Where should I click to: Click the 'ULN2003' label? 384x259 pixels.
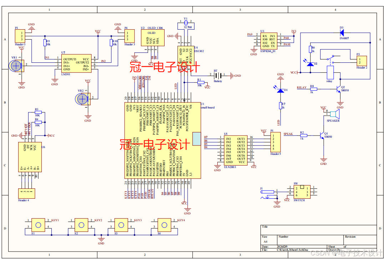230,167
